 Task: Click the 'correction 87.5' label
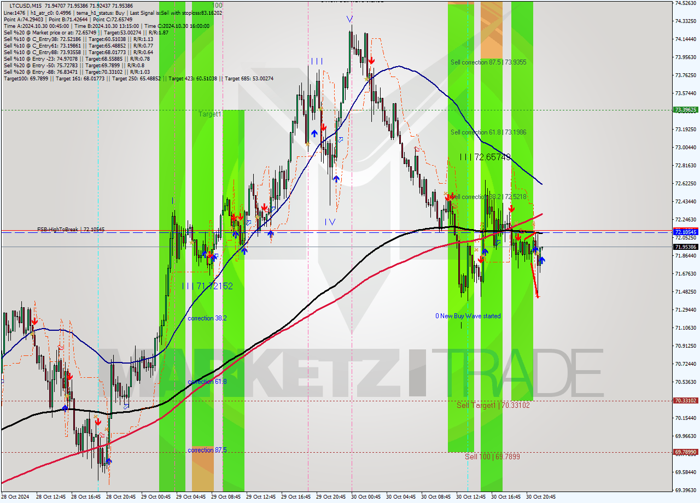click(207, 450)
